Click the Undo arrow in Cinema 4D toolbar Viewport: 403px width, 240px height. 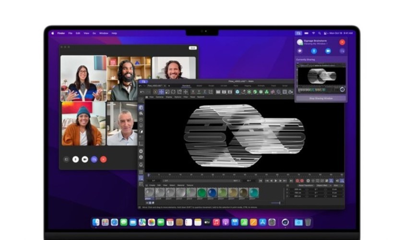(x=142, y=92)
